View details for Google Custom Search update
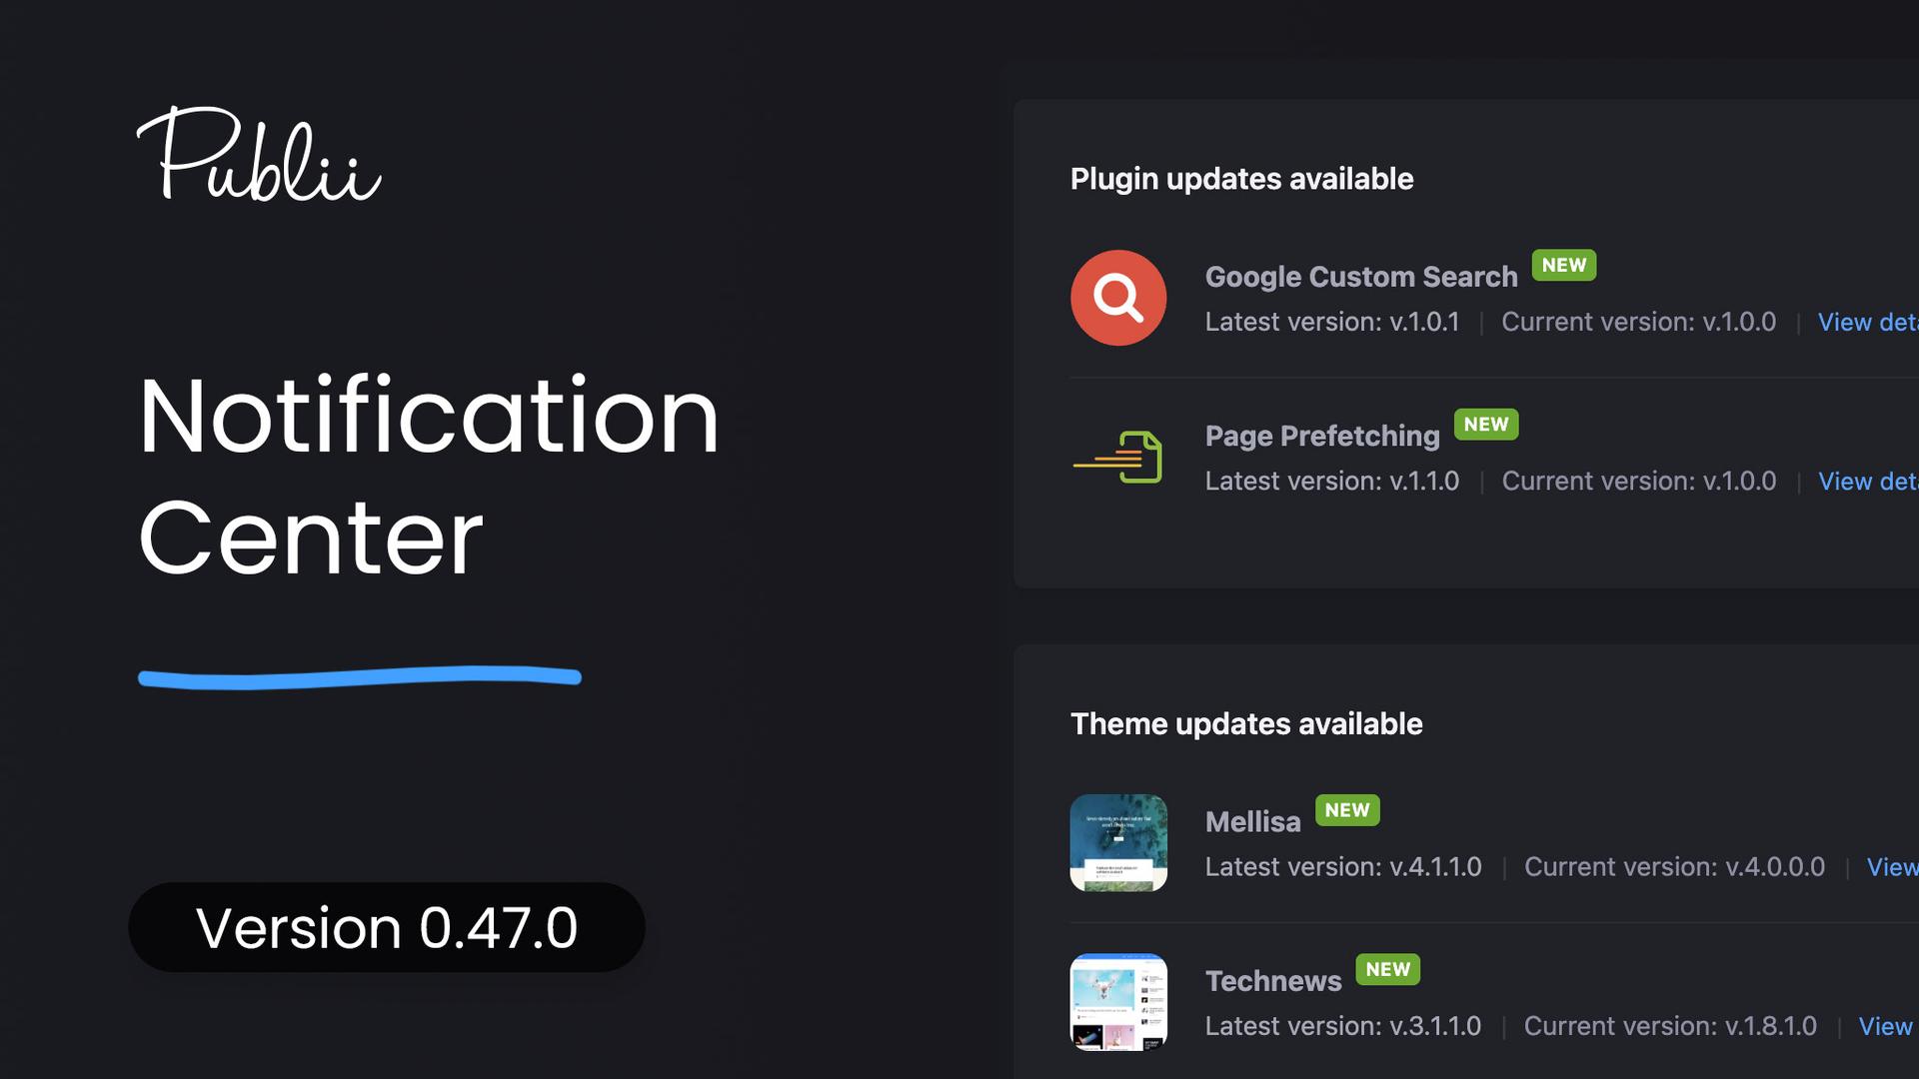 pos(1866,323)
